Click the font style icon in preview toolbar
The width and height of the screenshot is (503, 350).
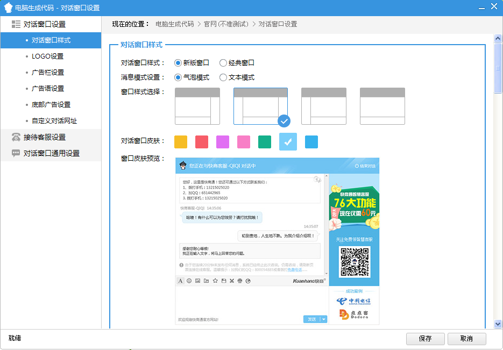[x=181, y=281]
